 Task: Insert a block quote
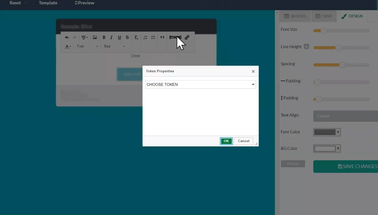162,38
